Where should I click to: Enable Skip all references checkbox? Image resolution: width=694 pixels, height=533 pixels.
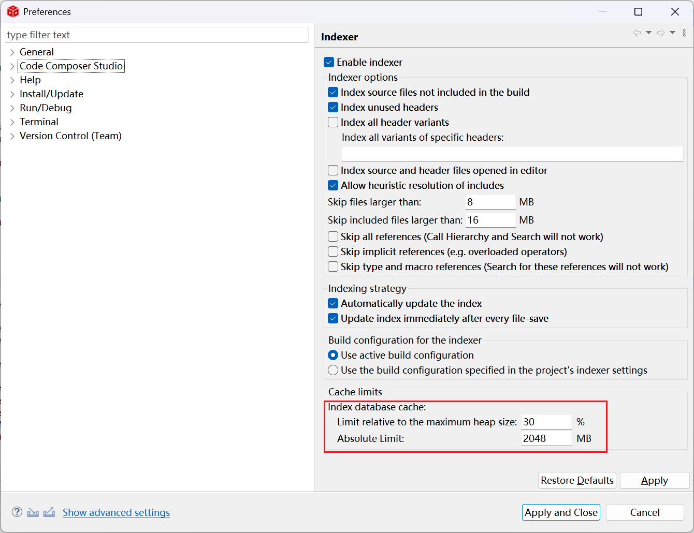coord(333,236)
